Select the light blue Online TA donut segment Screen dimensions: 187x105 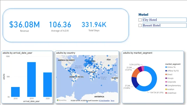coord(154,78)
